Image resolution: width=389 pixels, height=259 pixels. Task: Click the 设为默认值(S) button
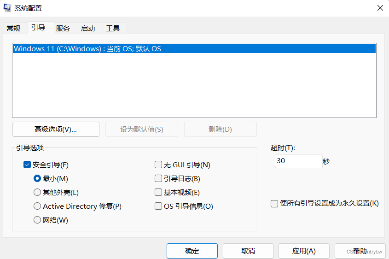coord(142,129)
